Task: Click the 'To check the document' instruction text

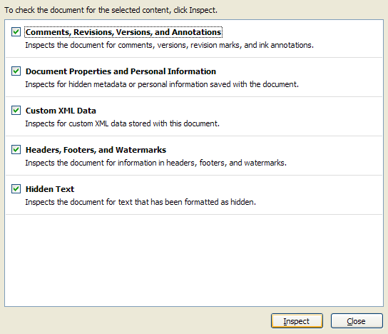Action: point(111,10)
